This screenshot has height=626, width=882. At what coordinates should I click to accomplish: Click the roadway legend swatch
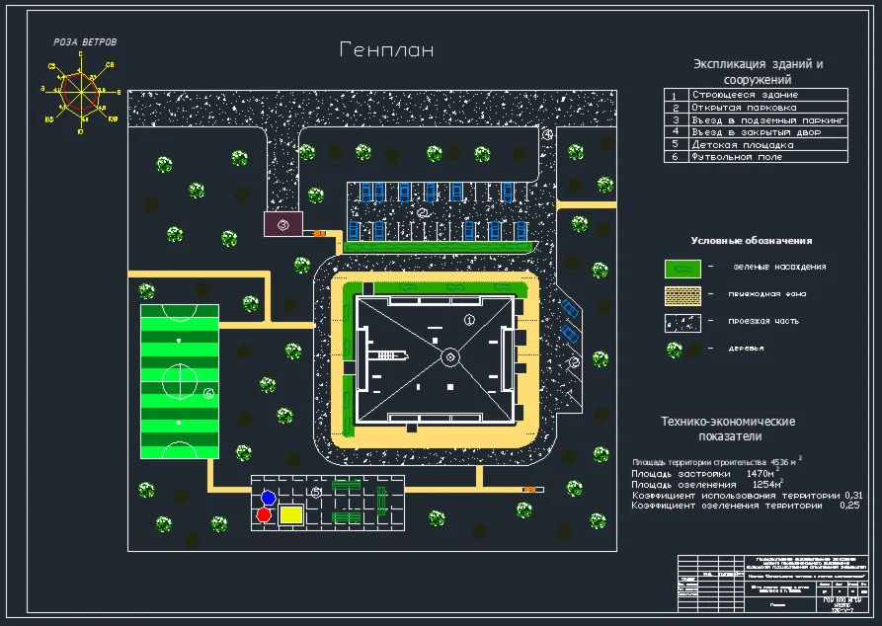click(x=682, y=324)
